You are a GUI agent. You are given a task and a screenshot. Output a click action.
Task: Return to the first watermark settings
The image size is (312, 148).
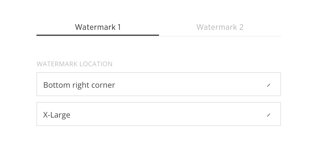(98, 27)
